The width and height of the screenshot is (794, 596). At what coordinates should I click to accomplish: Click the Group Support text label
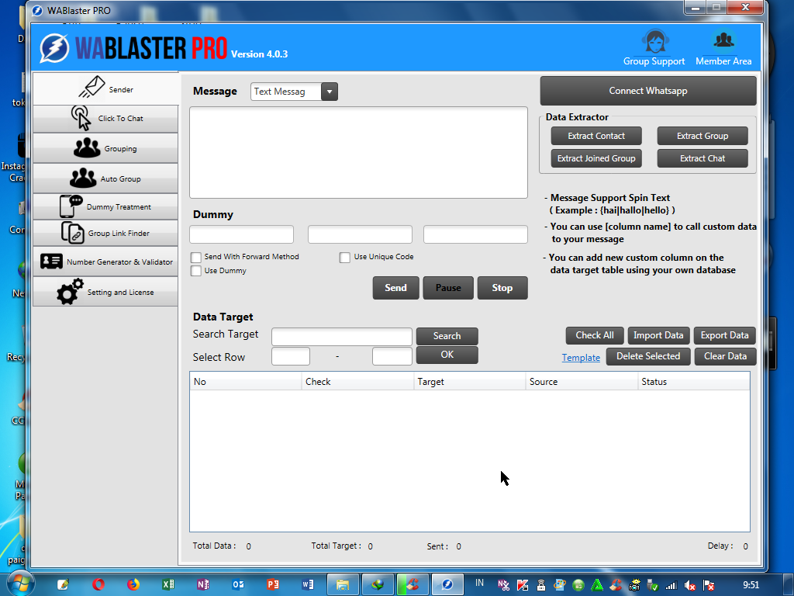tap(654, 61)
